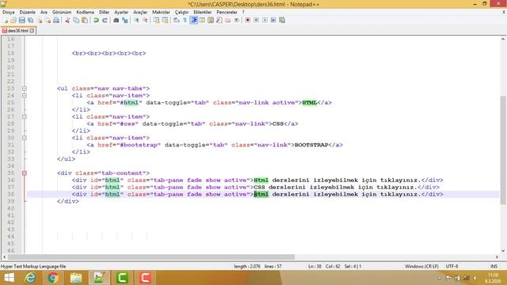Click the Close All toolbar icon
507x285 pixels.
[48, 20]
